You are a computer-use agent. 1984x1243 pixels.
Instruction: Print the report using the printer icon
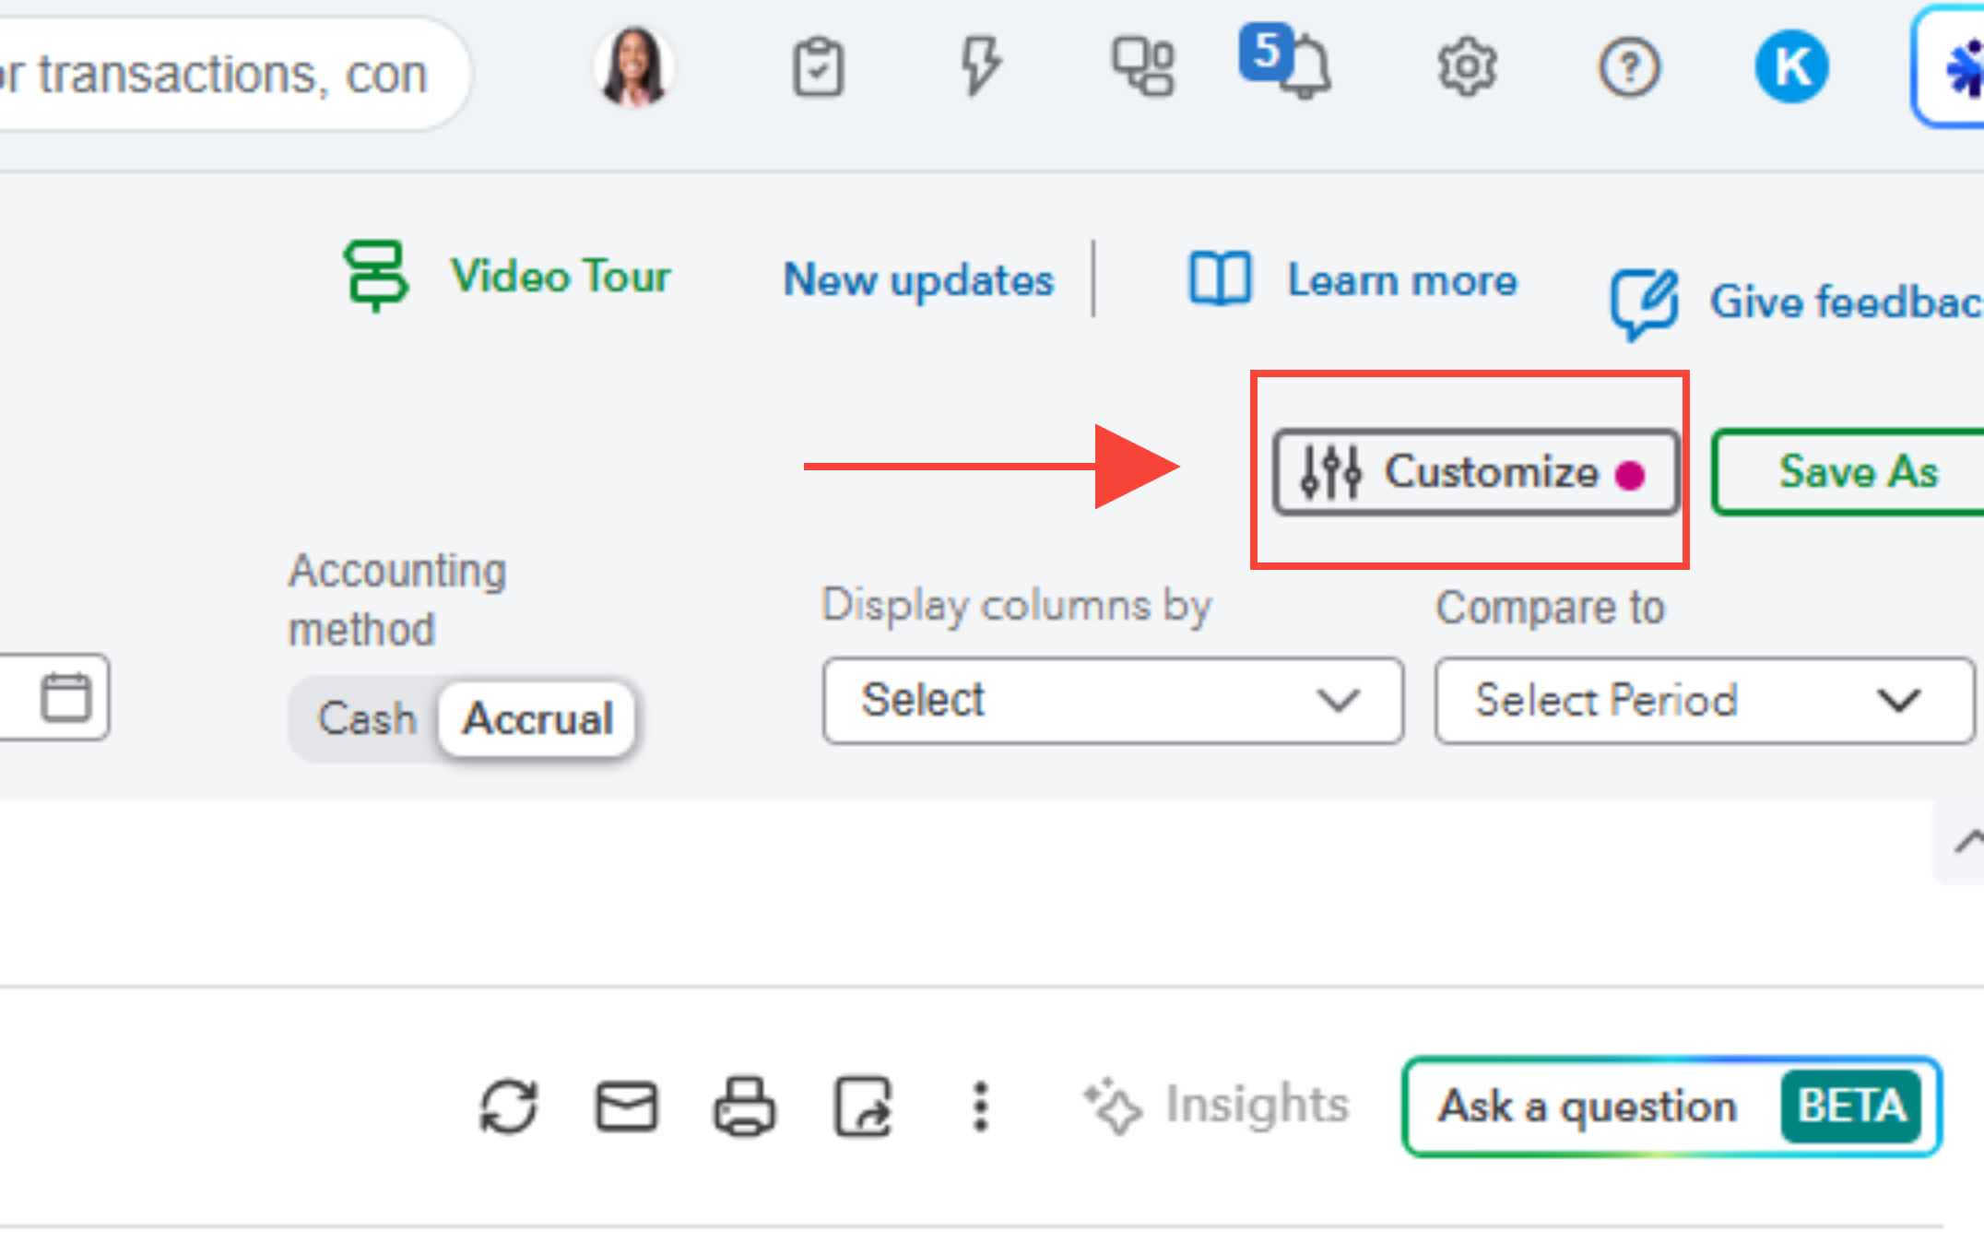pos(744,1106)
